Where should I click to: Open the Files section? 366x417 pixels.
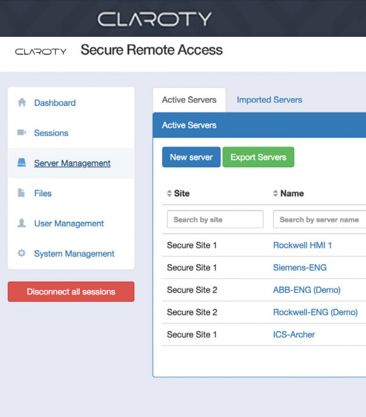(43, 193)
